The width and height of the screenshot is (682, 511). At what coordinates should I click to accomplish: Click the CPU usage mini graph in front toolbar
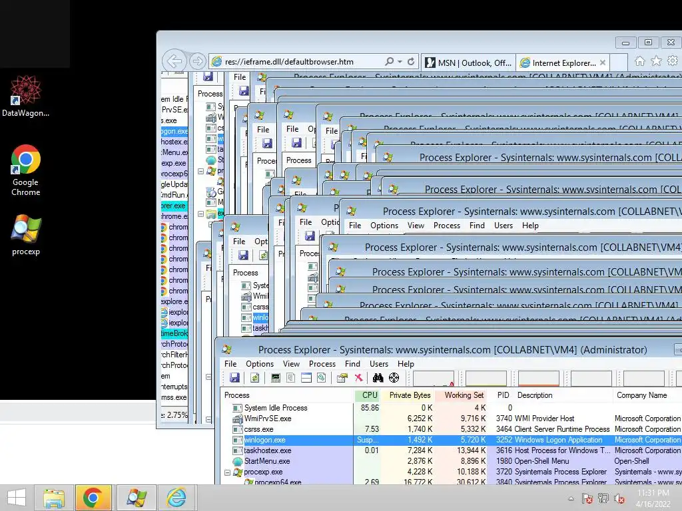click(434, 379)
